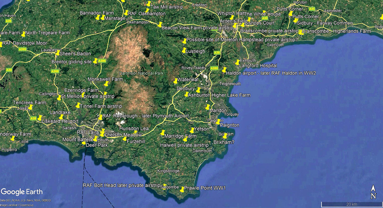
Task: Click the Hunsdon Lea pushpin
Action: [x=136, y=132]
